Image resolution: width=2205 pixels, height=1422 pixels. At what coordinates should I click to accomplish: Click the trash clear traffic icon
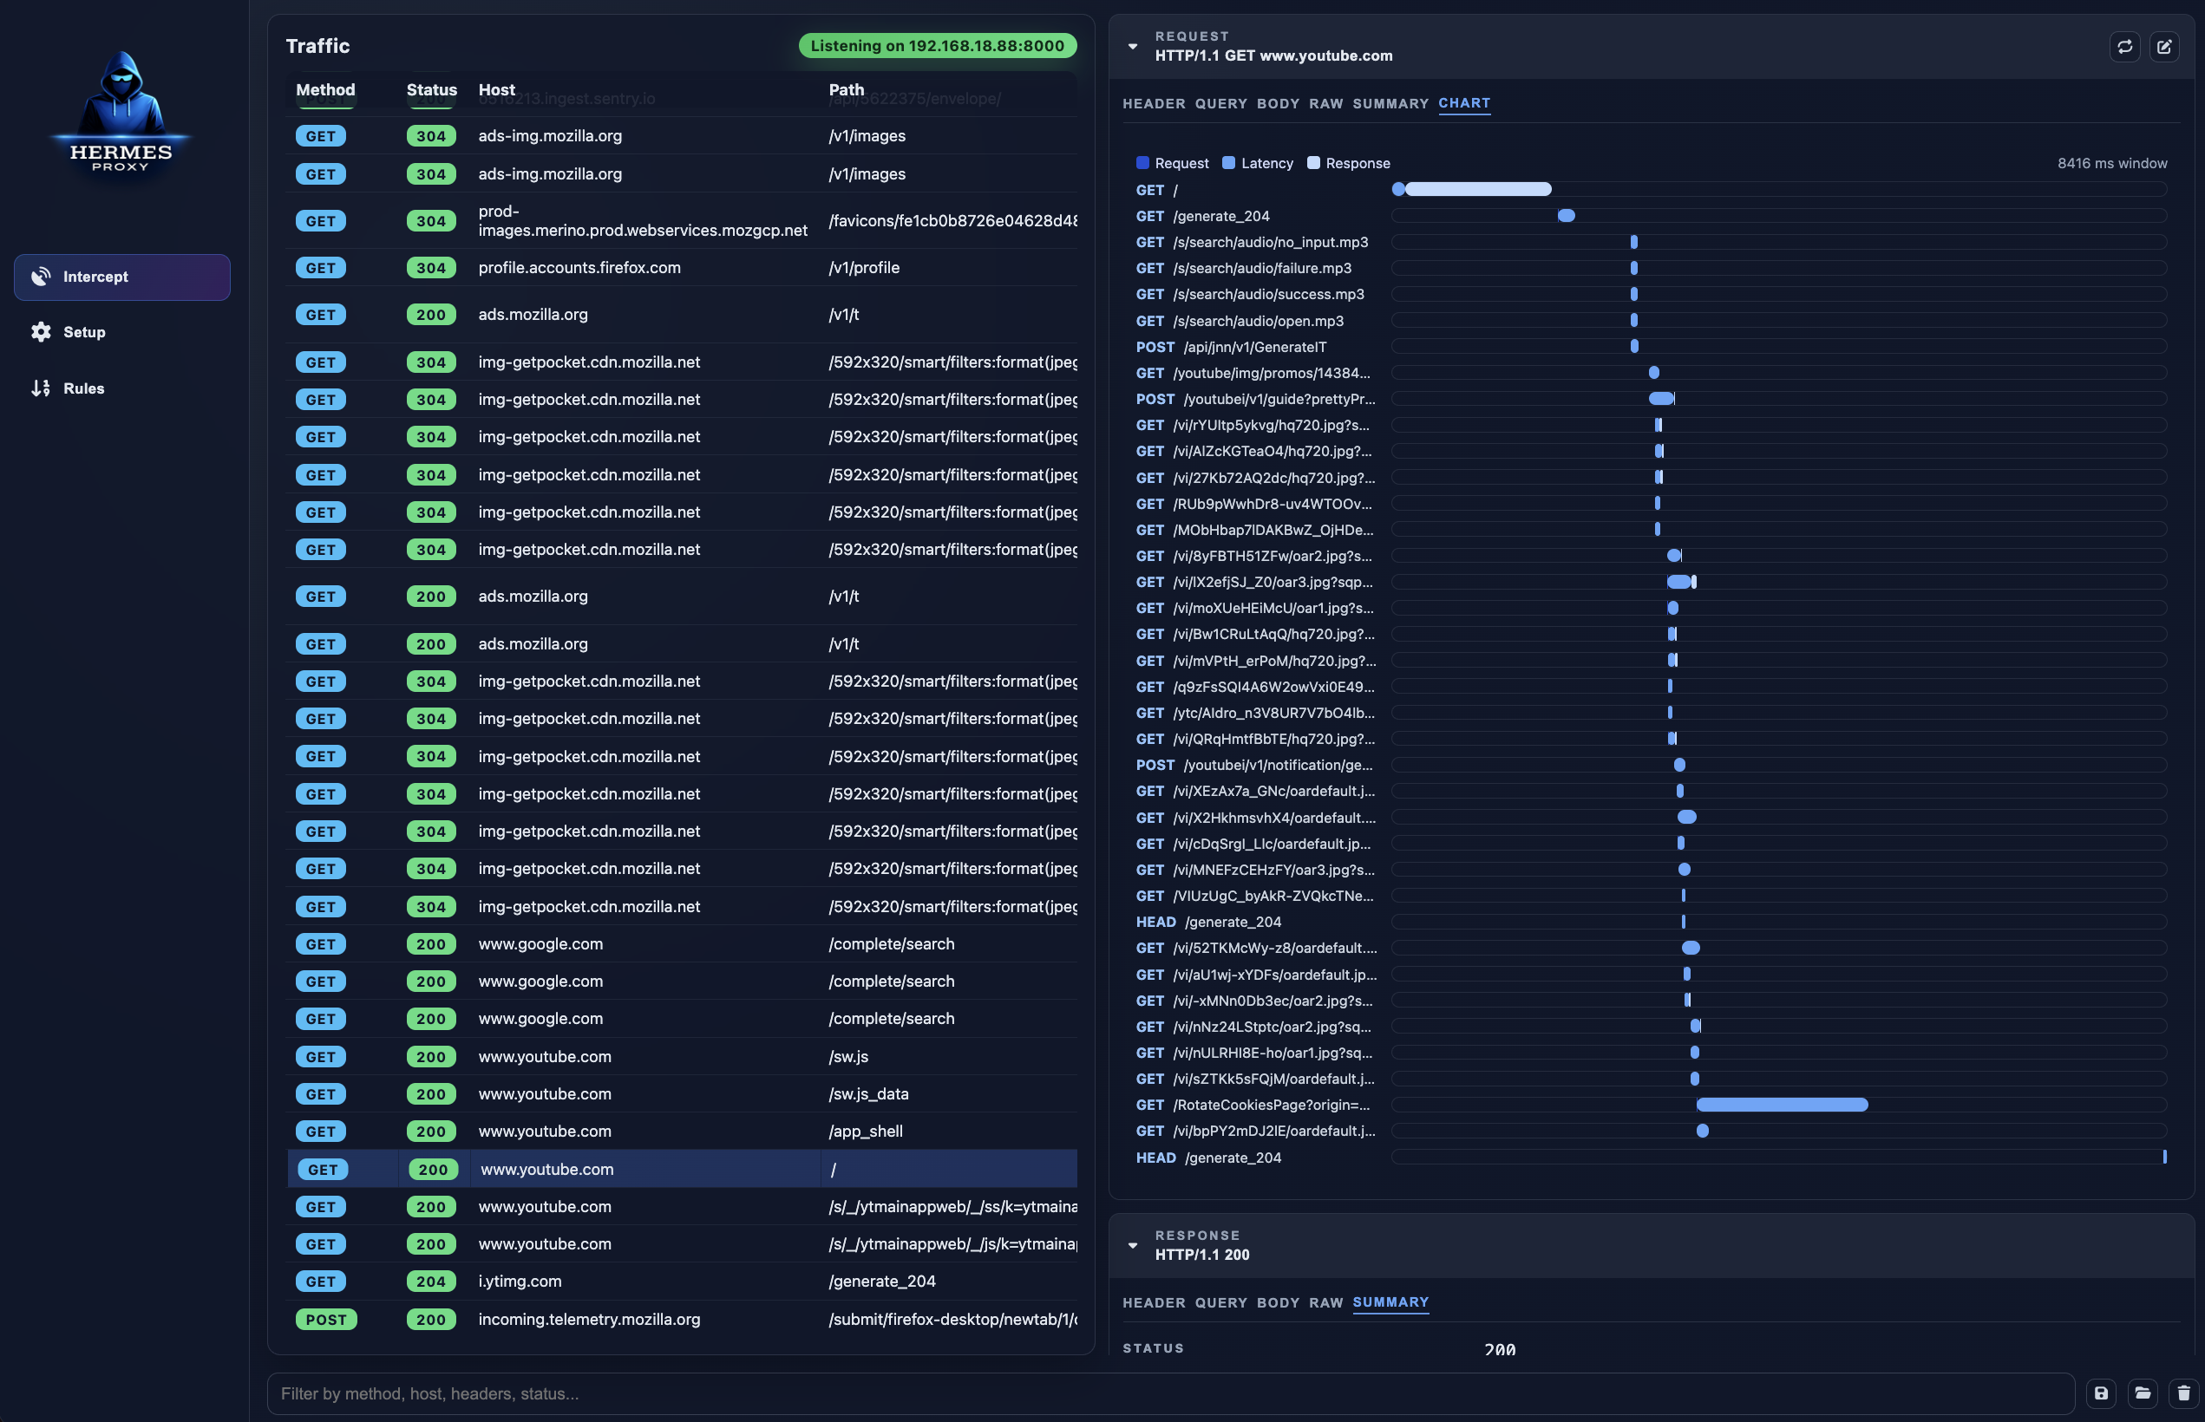pyautogui.click(x=2184, y=1393)
